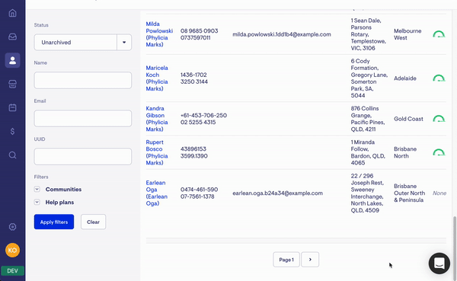Go to the next page arrow
The height and width of the screenshot is (281, 457).
click(x=310, y=260)
